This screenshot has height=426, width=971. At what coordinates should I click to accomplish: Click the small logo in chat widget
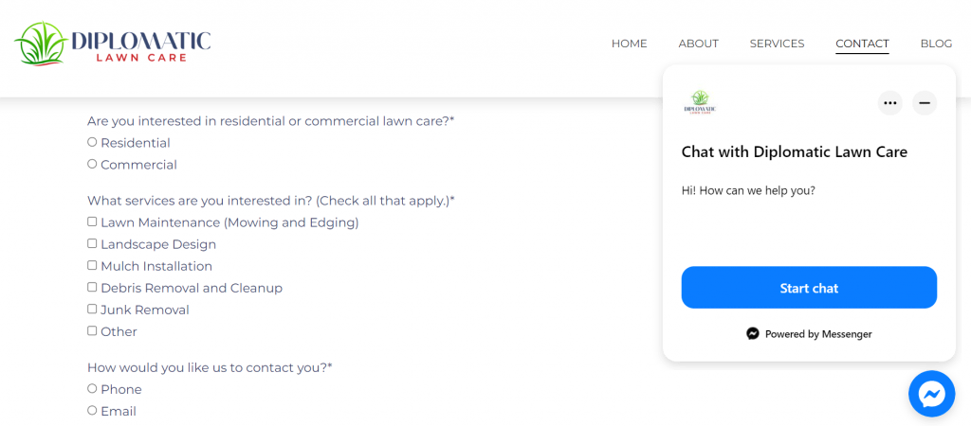700,102
